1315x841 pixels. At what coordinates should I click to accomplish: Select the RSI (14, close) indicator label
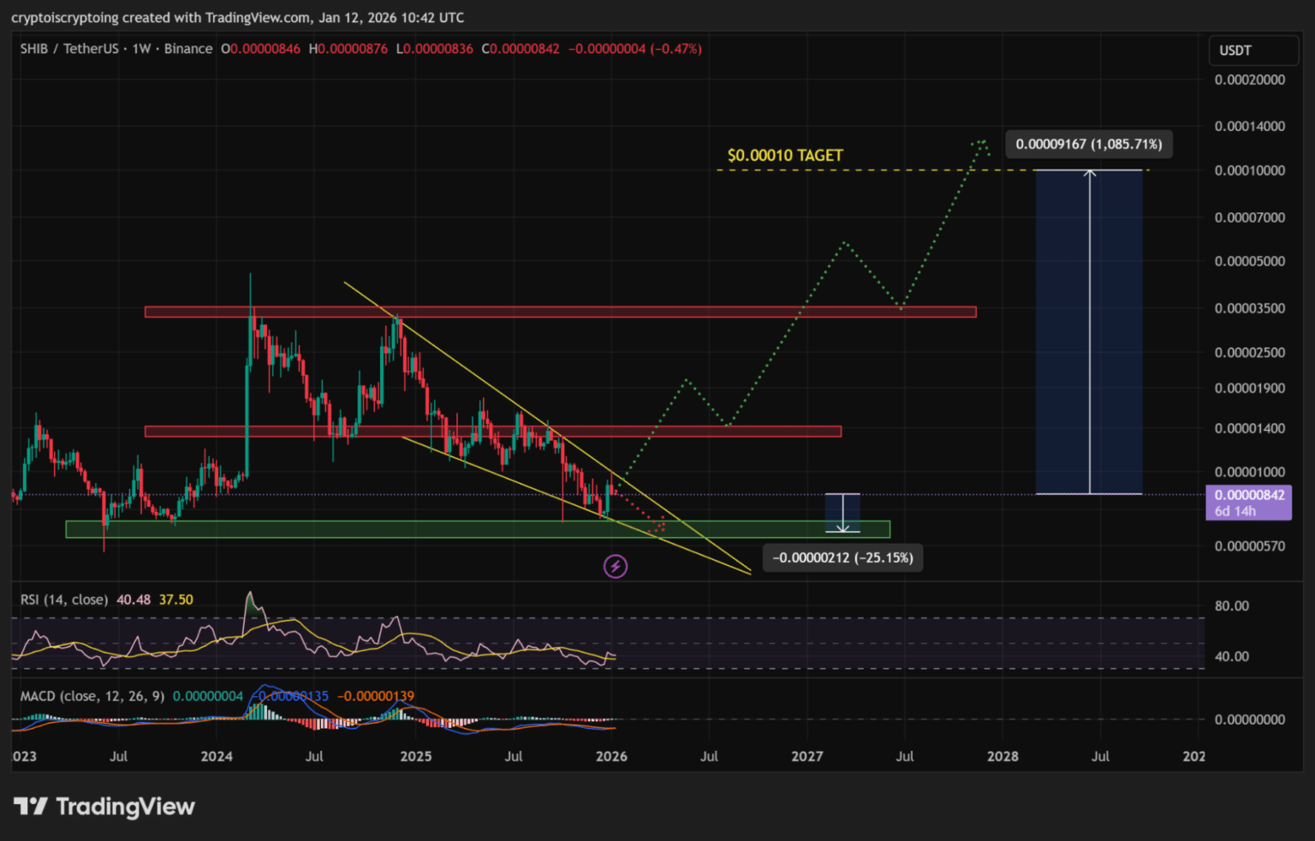(63, 599)
